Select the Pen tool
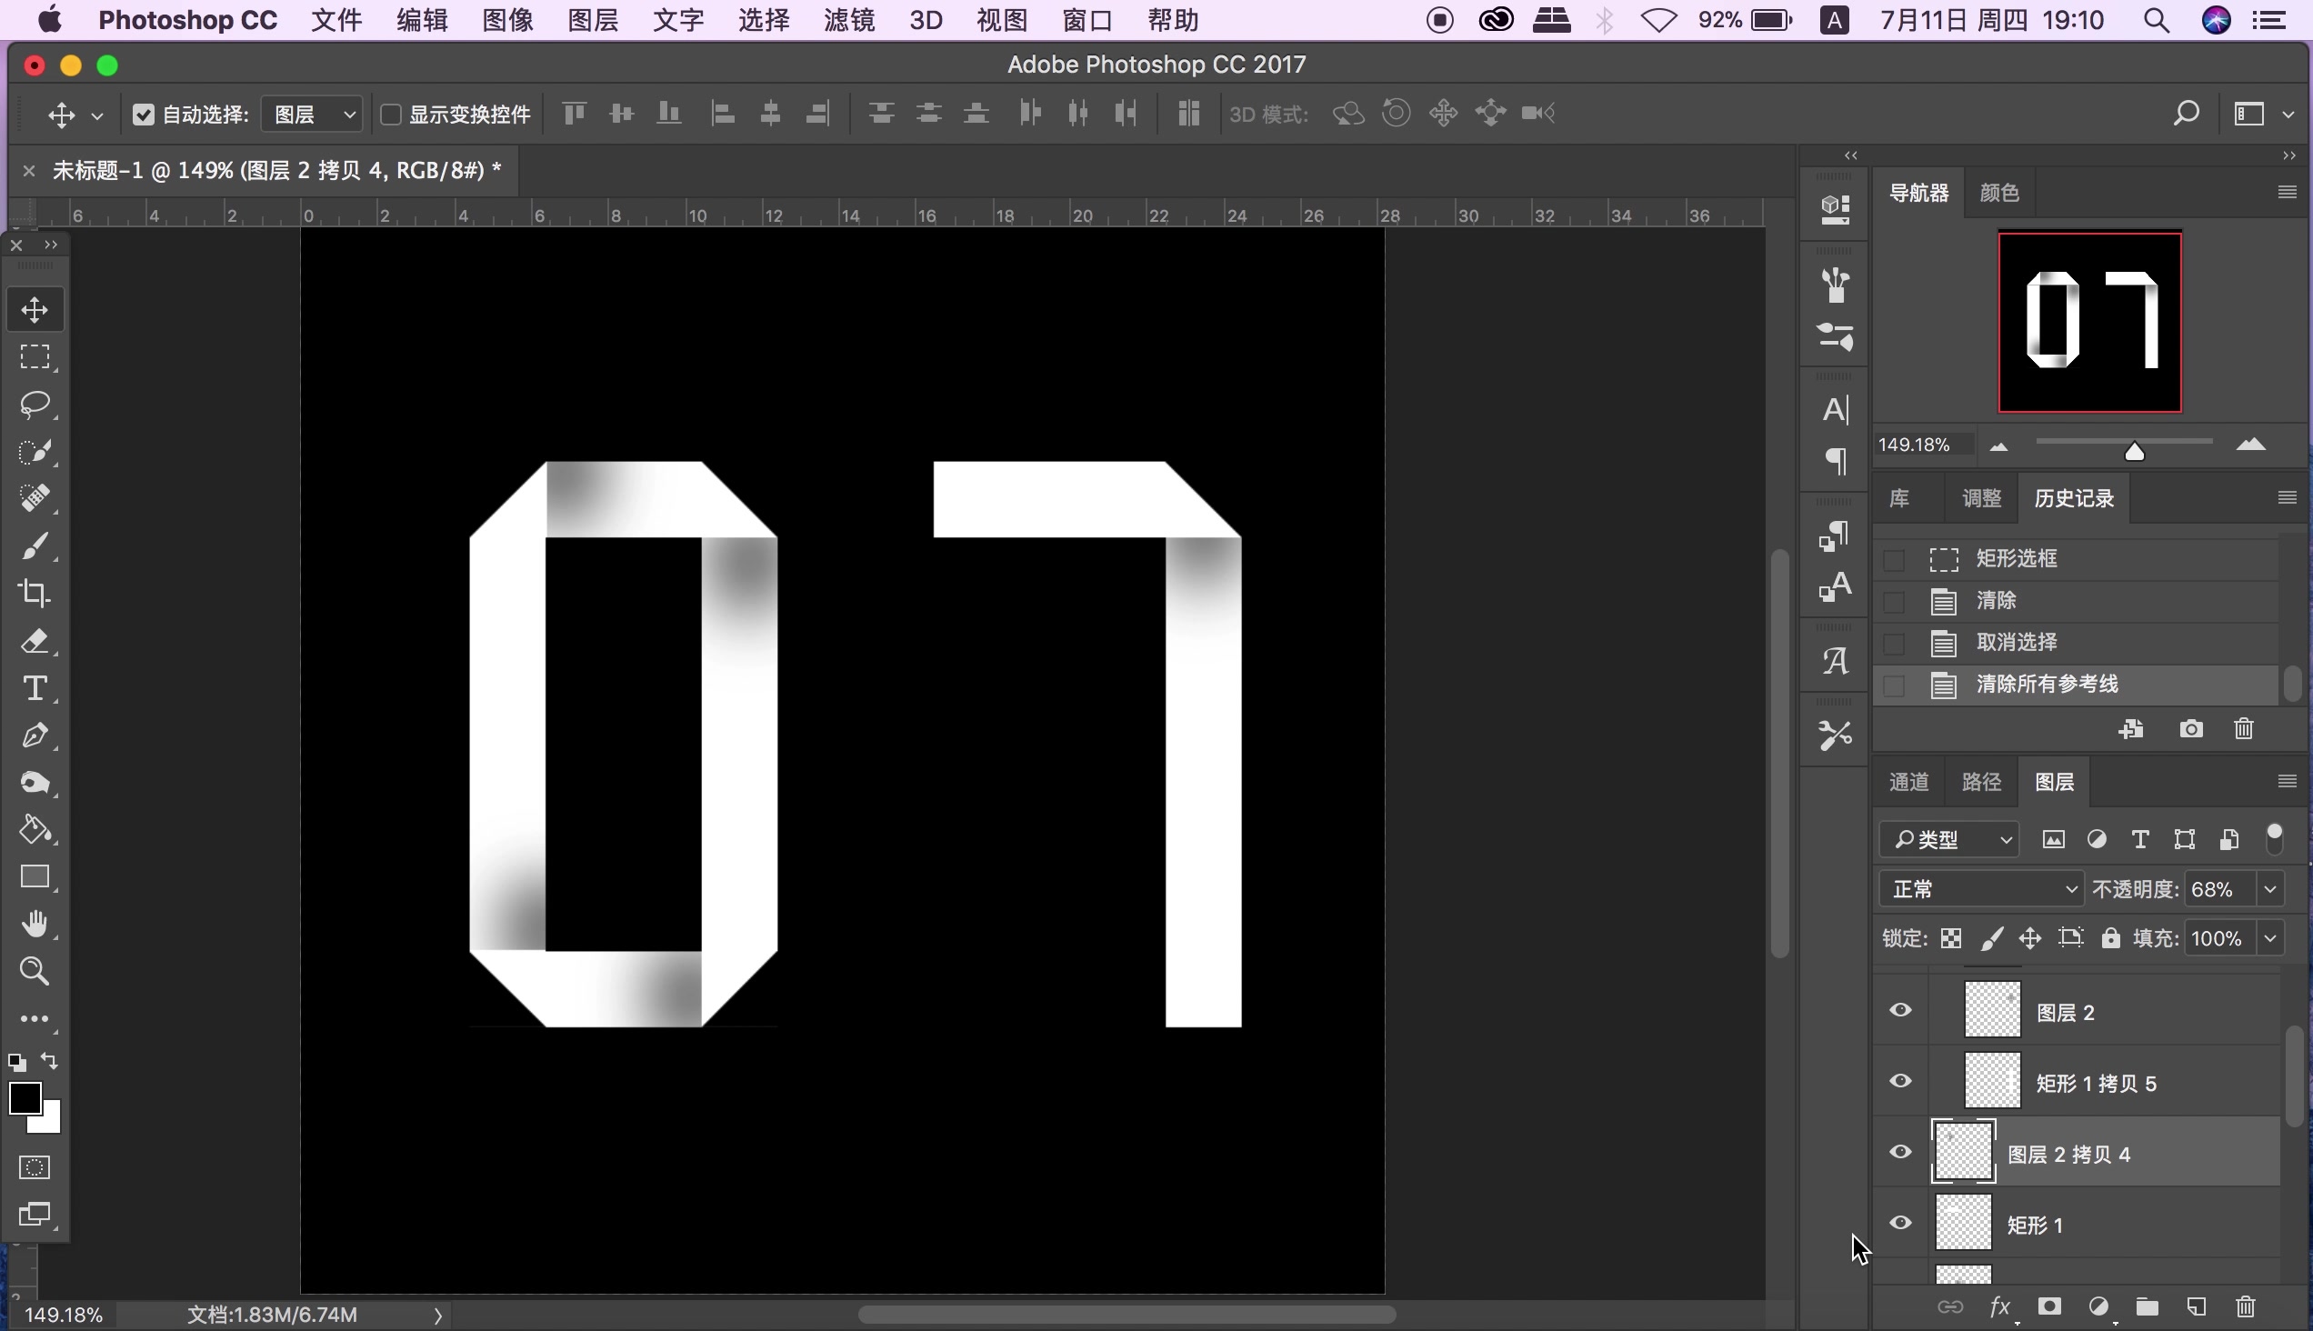The image size is (2313, 1331). tap(35, 736)
